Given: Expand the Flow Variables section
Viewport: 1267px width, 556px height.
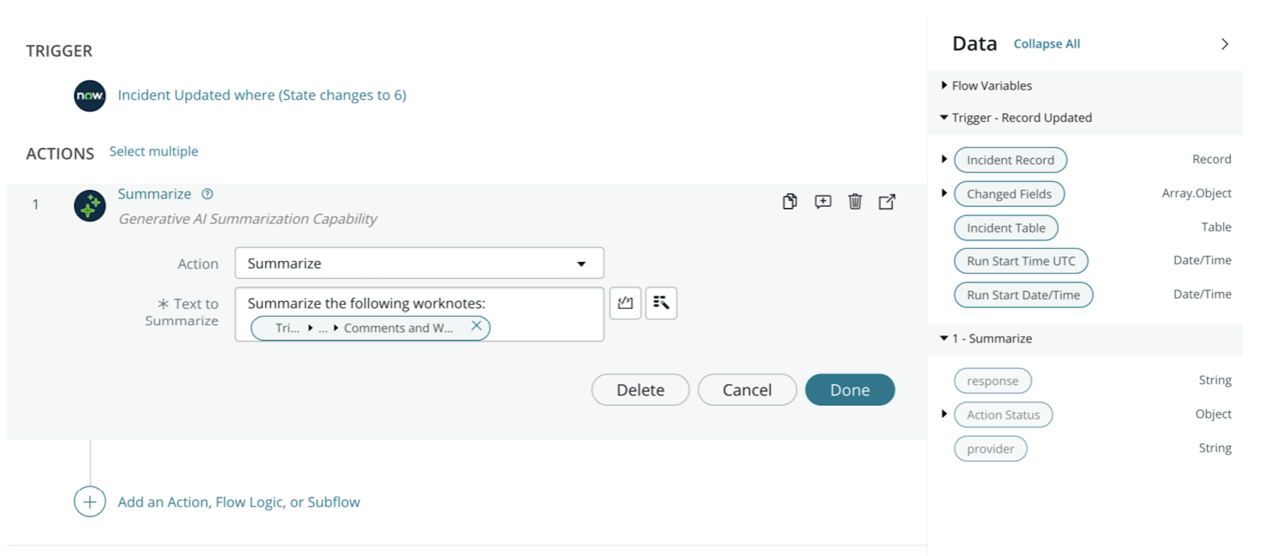Looking at the screenshot, I should [x=943, y=85].
